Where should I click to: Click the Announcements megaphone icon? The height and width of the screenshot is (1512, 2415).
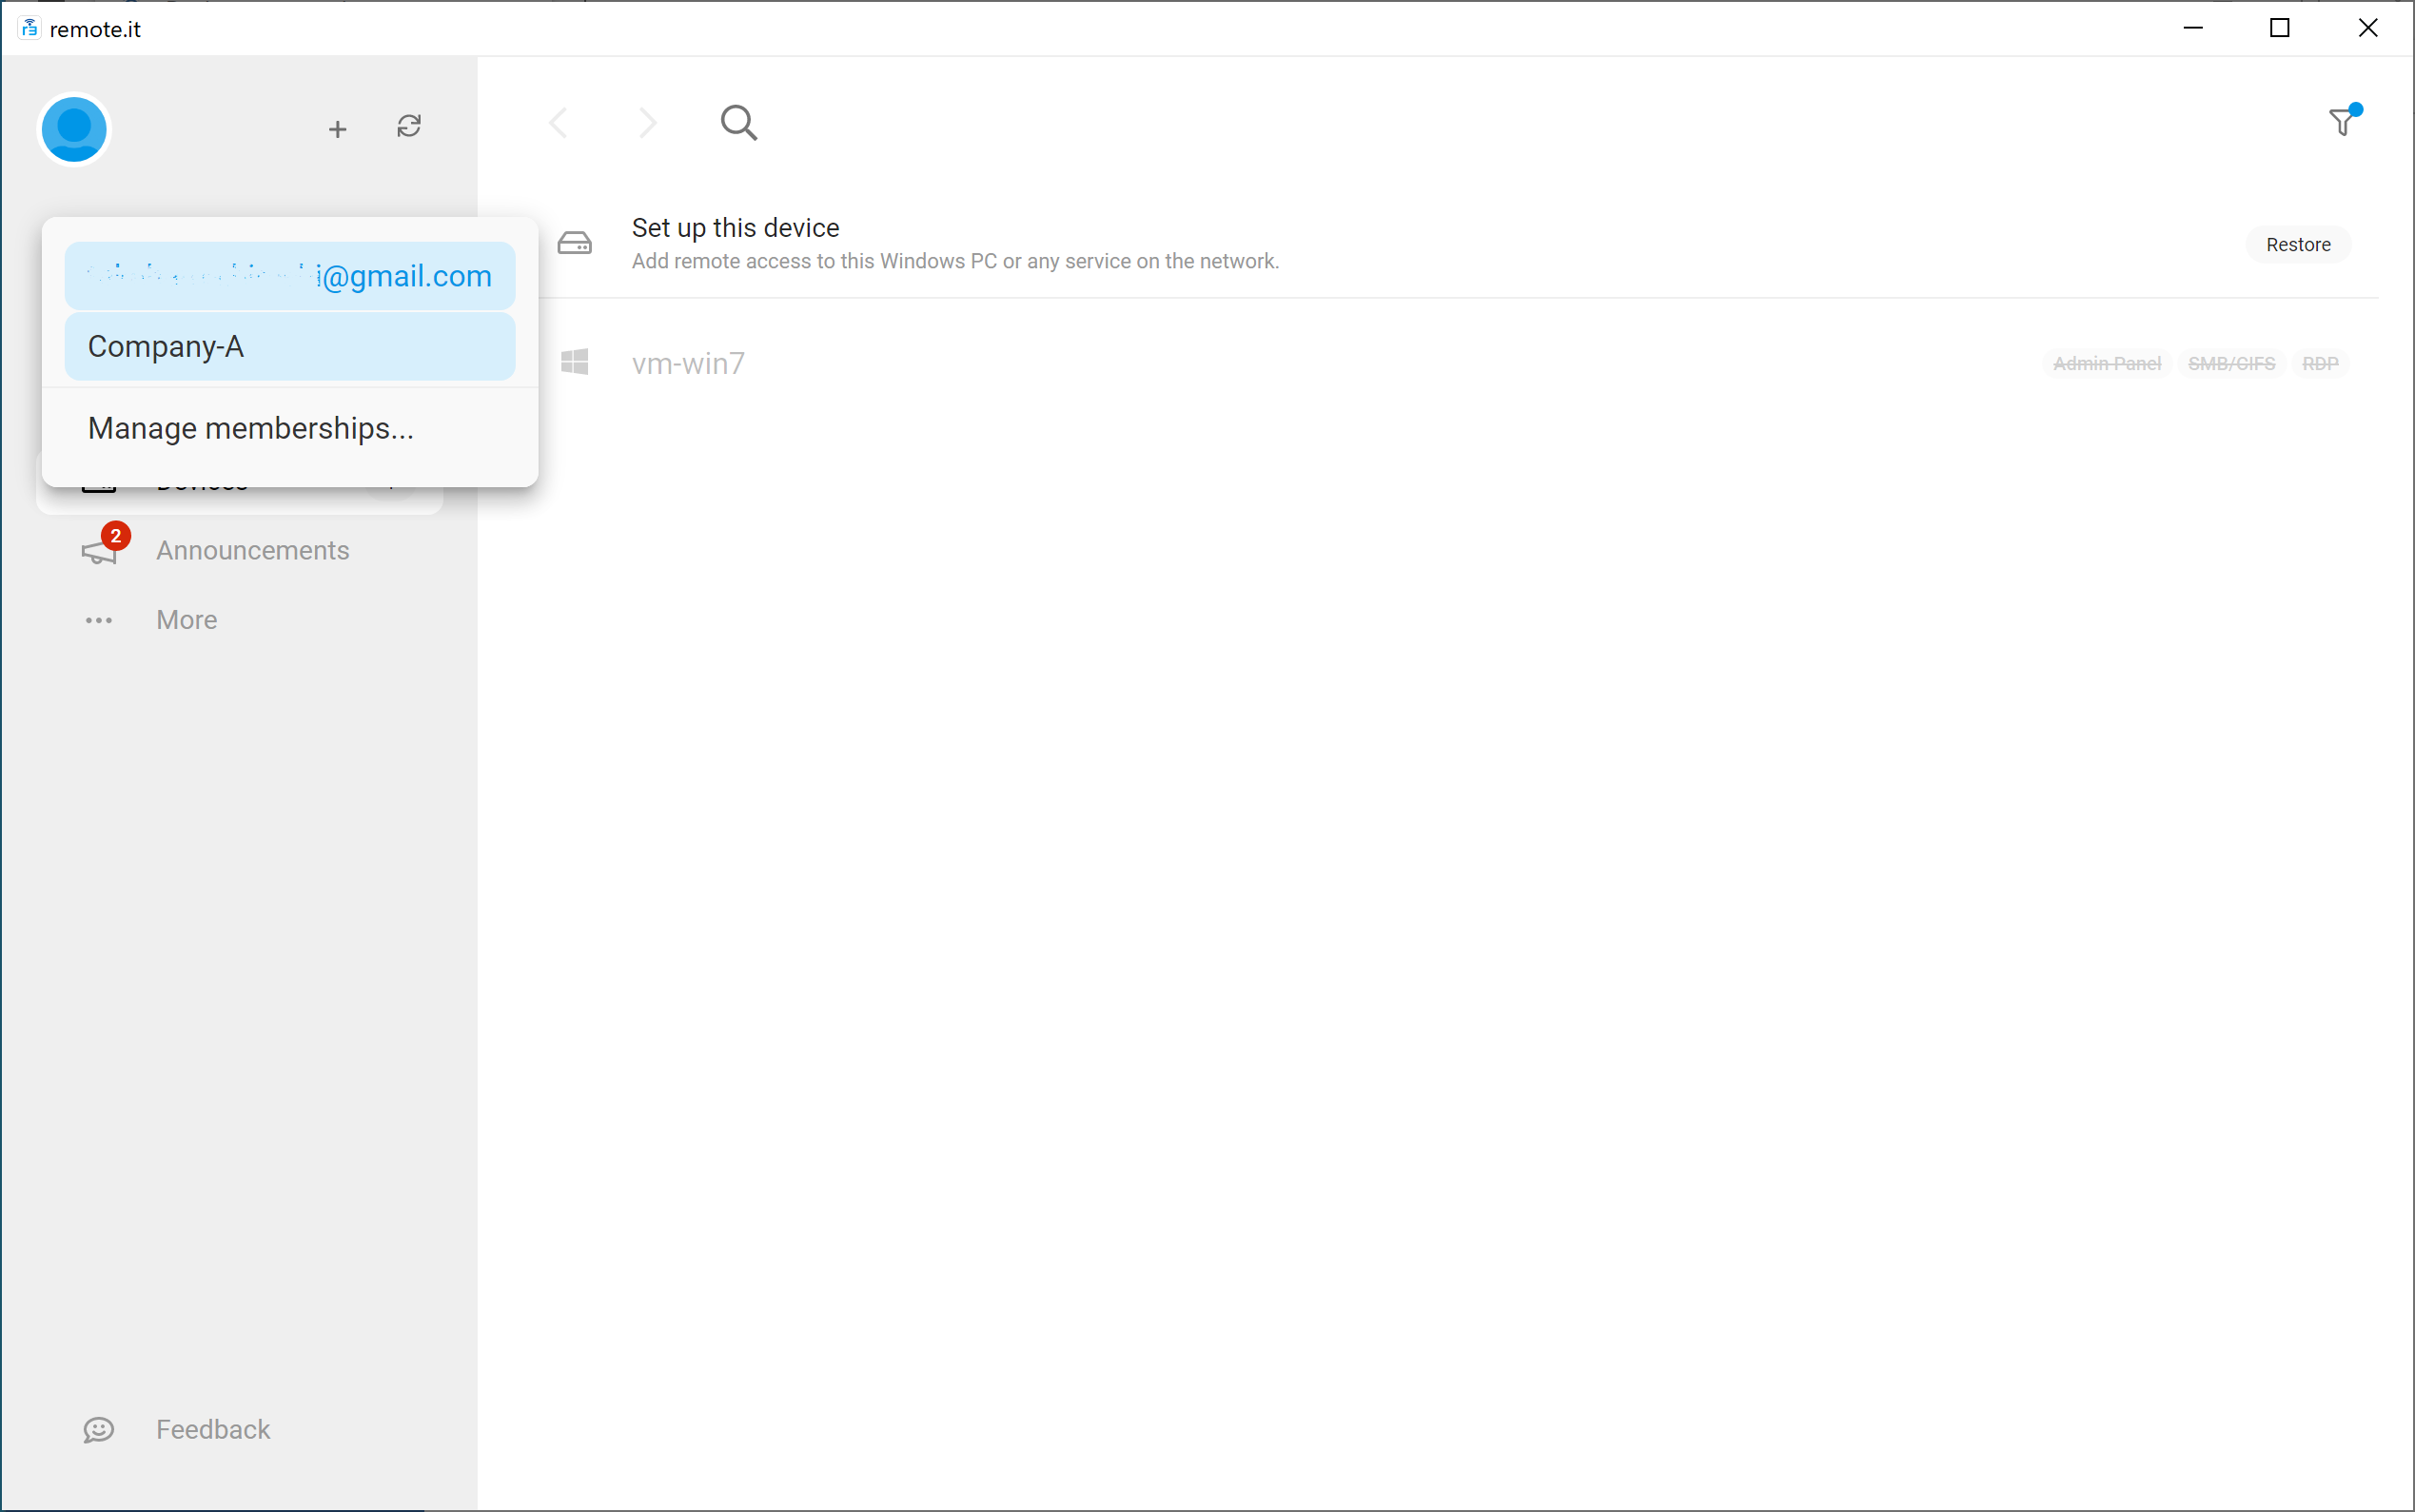tap(99, 551)
